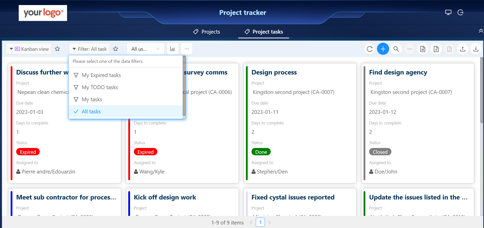Click the refresh data icon
The image size is (484, 228).
coord(370,49)
